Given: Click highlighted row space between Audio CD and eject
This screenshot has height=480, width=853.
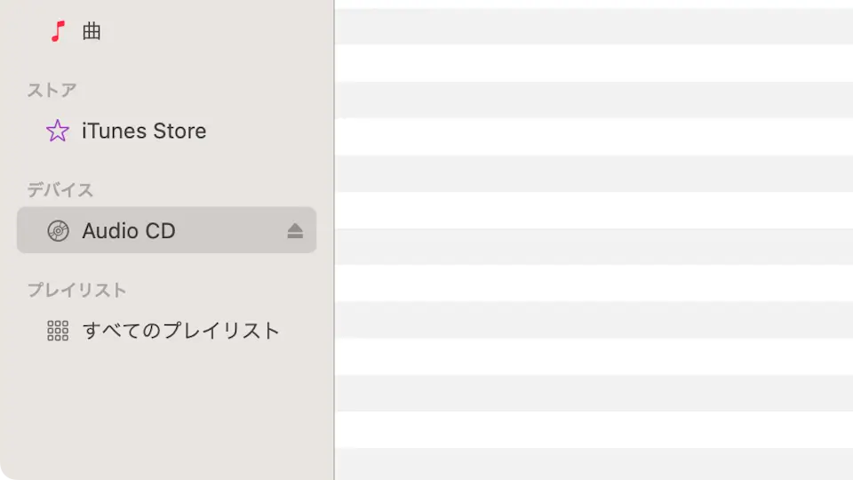Looking at the screenshot, I should pyautogui.click(x=229, y=231).
